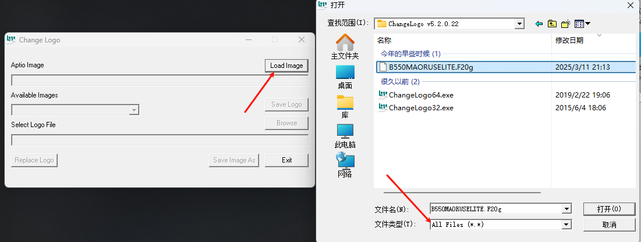Open 库 libraries shortcut

345,107
